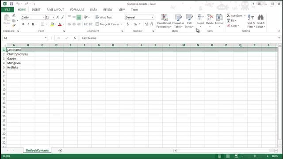The height and width of the screenshot is (159, 283).
Task: Select the OutlookContacts sheet tab
Action: point(37,150)
